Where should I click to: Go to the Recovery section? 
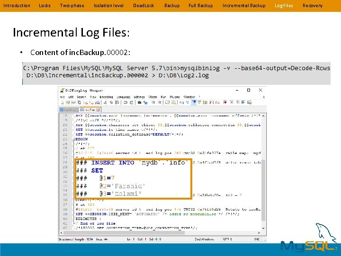(x=313, y=6)
